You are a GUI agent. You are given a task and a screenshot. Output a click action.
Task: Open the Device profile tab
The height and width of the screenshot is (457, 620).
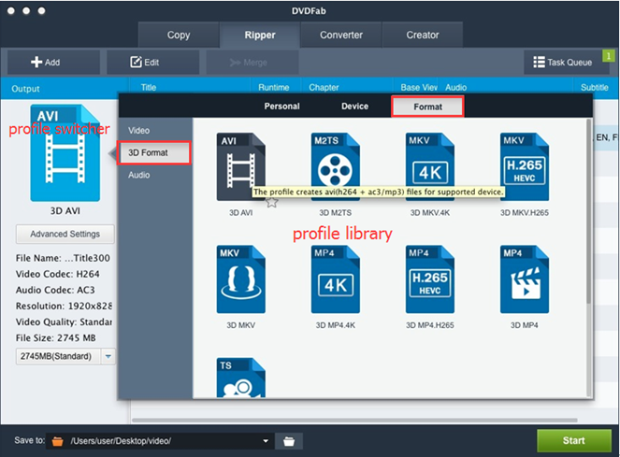point(354,107)
